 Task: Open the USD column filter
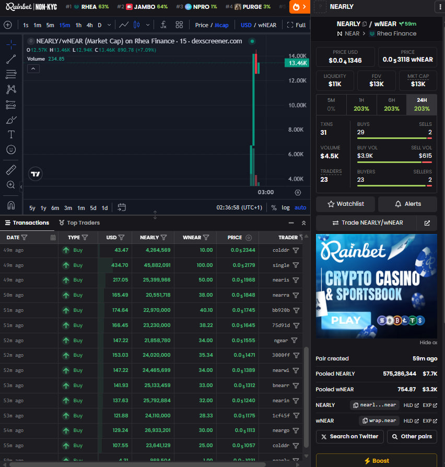click(121, 237)
